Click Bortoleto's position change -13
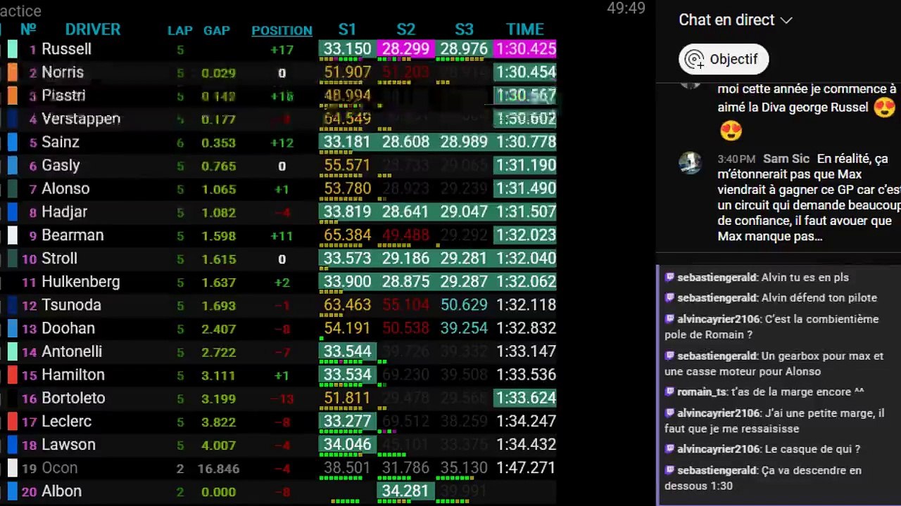 tap(282, 399)
